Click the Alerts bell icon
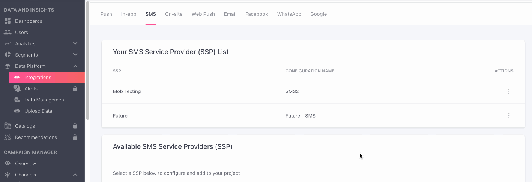 (17, 89)
